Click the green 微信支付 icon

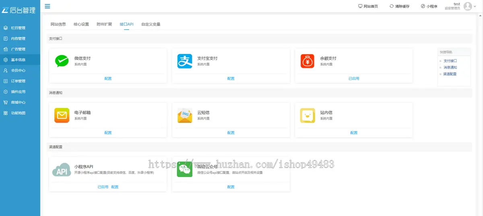[x=62, y=61]
